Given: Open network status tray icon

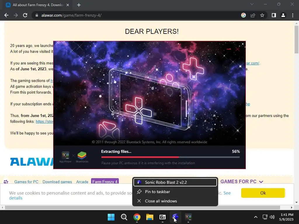Looking at the screenshot, I should 265,217.
